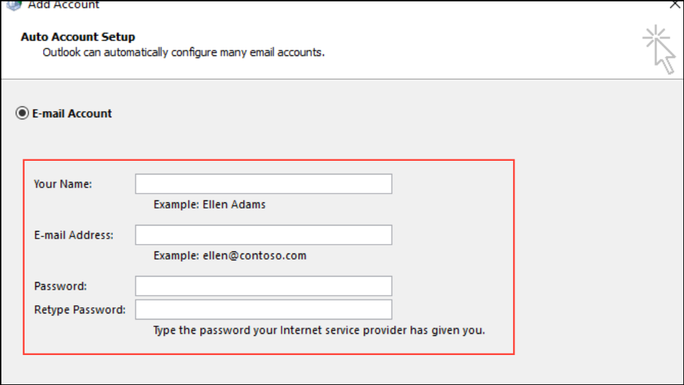This screenshot has width=684, height=385.
Task: Click the Your Name label
Action: (63, 184)
